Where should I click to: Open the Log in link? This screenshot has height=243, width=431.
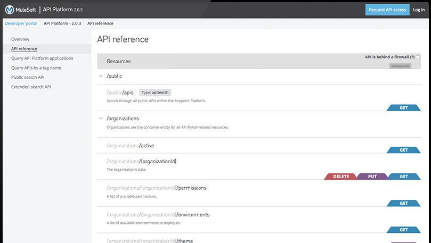pyautogui.click(x=419, y=10)
